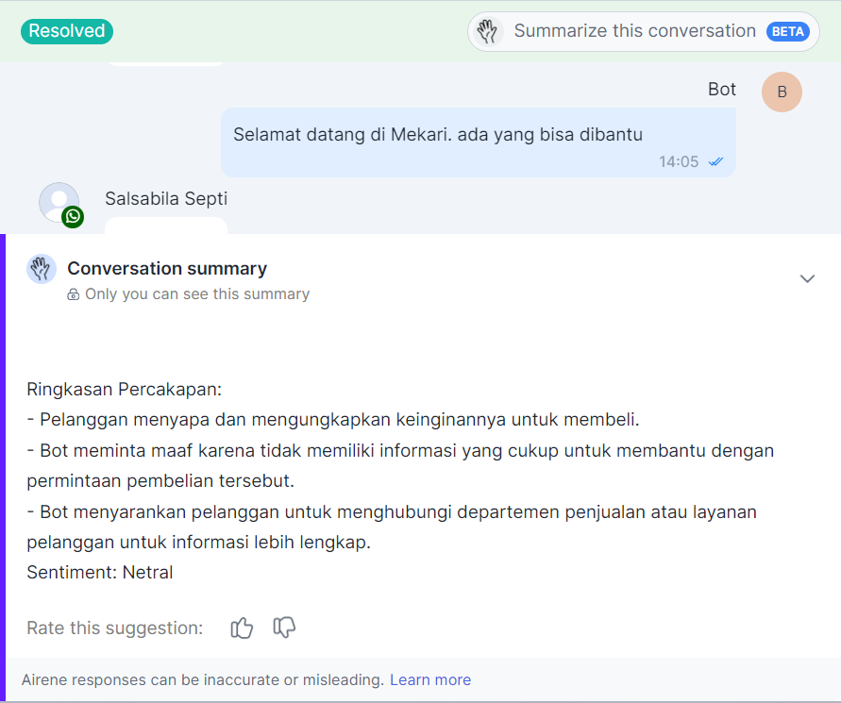The image size is (841, 703).
Task: Open the Learn more link
Action: click(430, 680)
